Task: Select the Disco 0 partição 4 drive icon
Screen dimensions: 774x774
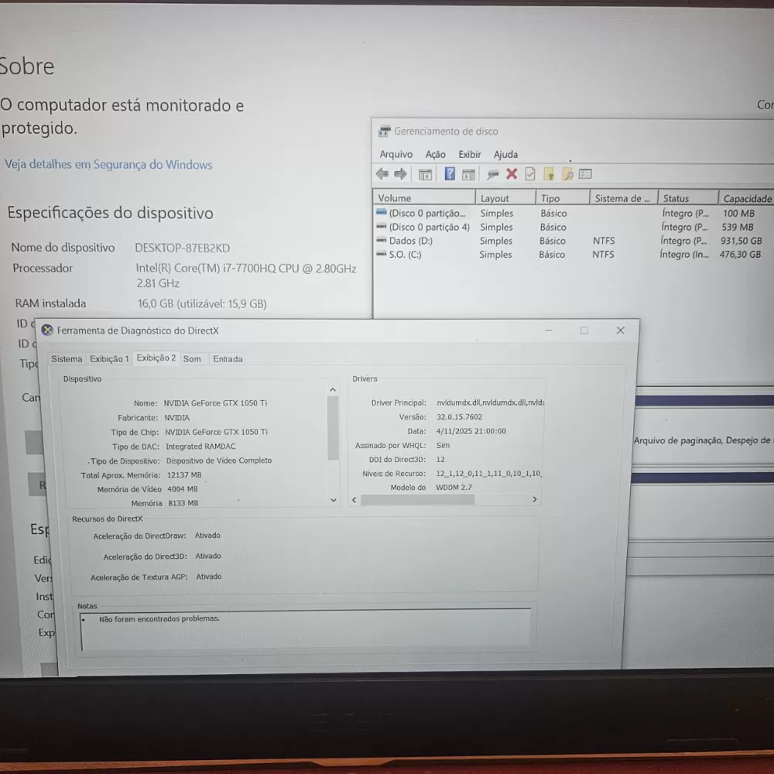Action: (381, 227)
